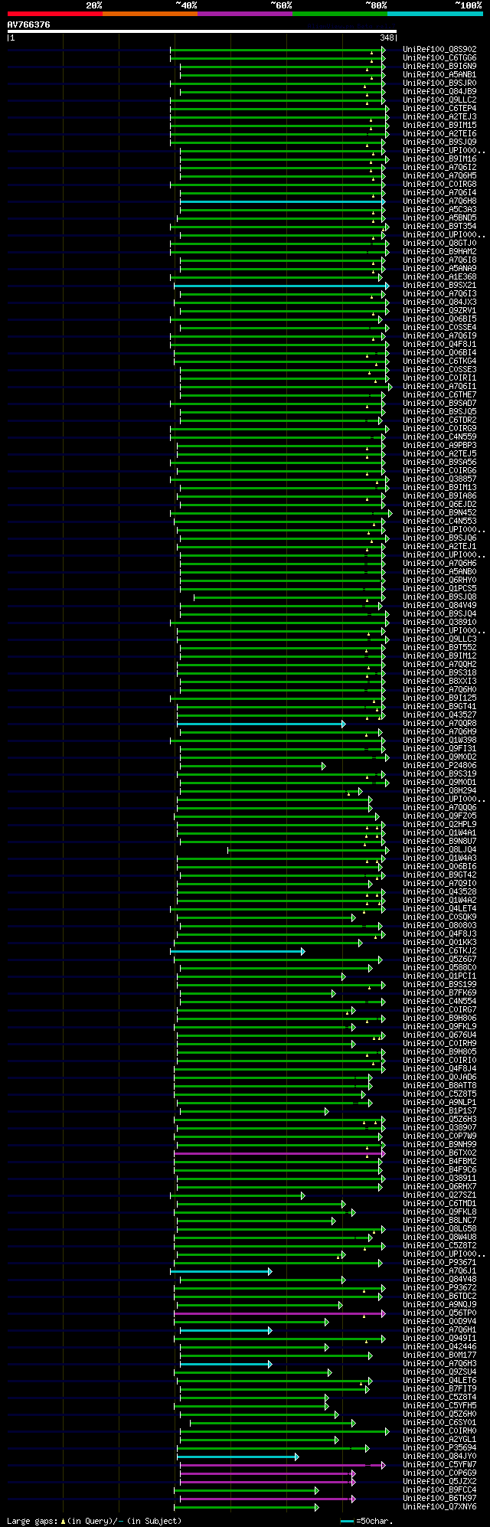This screenshot has height=1527, width=490.
Task: Click UniRef100_C0SSE4 hit label
Action: [x=439, y=327]
